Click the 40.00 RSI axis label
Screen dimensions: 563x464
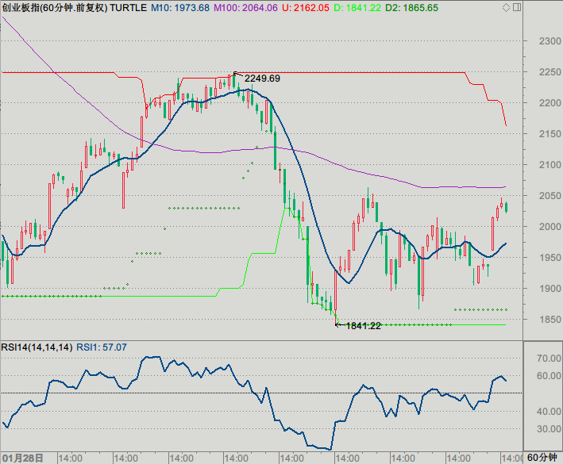(x=549, y=412)
